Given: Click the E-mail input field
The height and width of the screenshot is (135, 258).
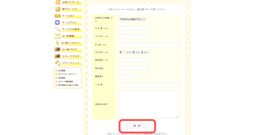Looking at the screenshot, I should pos(149,45).
